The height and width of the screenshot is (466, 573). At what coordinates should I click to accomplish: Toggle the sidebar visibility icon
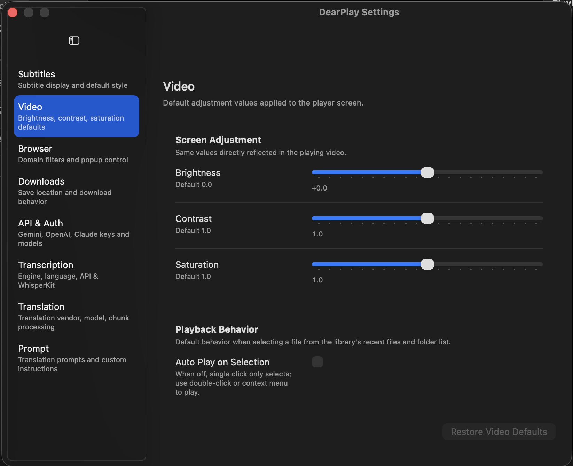[x=74, y=40]
